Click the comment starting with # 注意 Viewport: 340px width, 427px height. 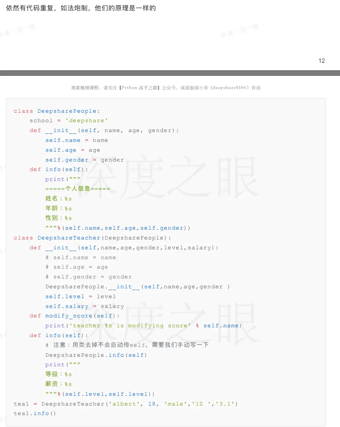pos(127,345)
